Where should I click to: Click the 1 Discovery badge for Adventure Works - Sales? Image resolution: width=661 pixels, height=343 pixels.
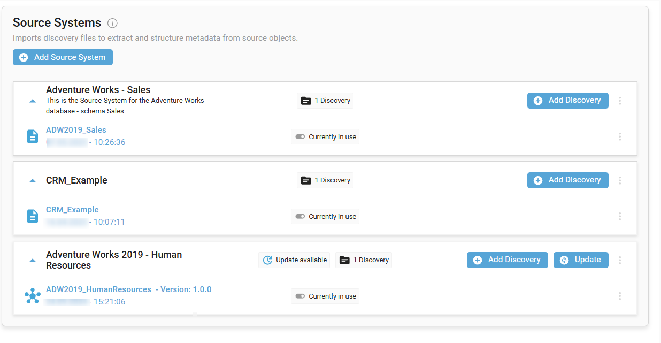coord(325,101)
